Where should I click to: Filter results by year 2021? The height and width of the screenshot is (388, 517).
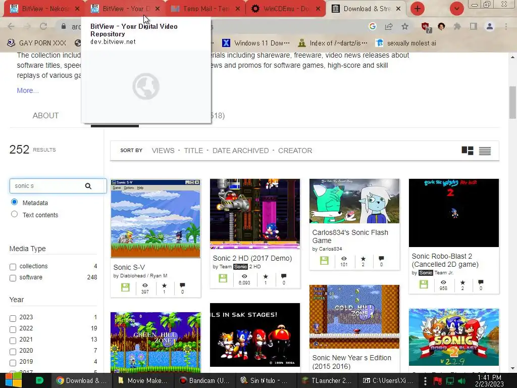[13, 340]
